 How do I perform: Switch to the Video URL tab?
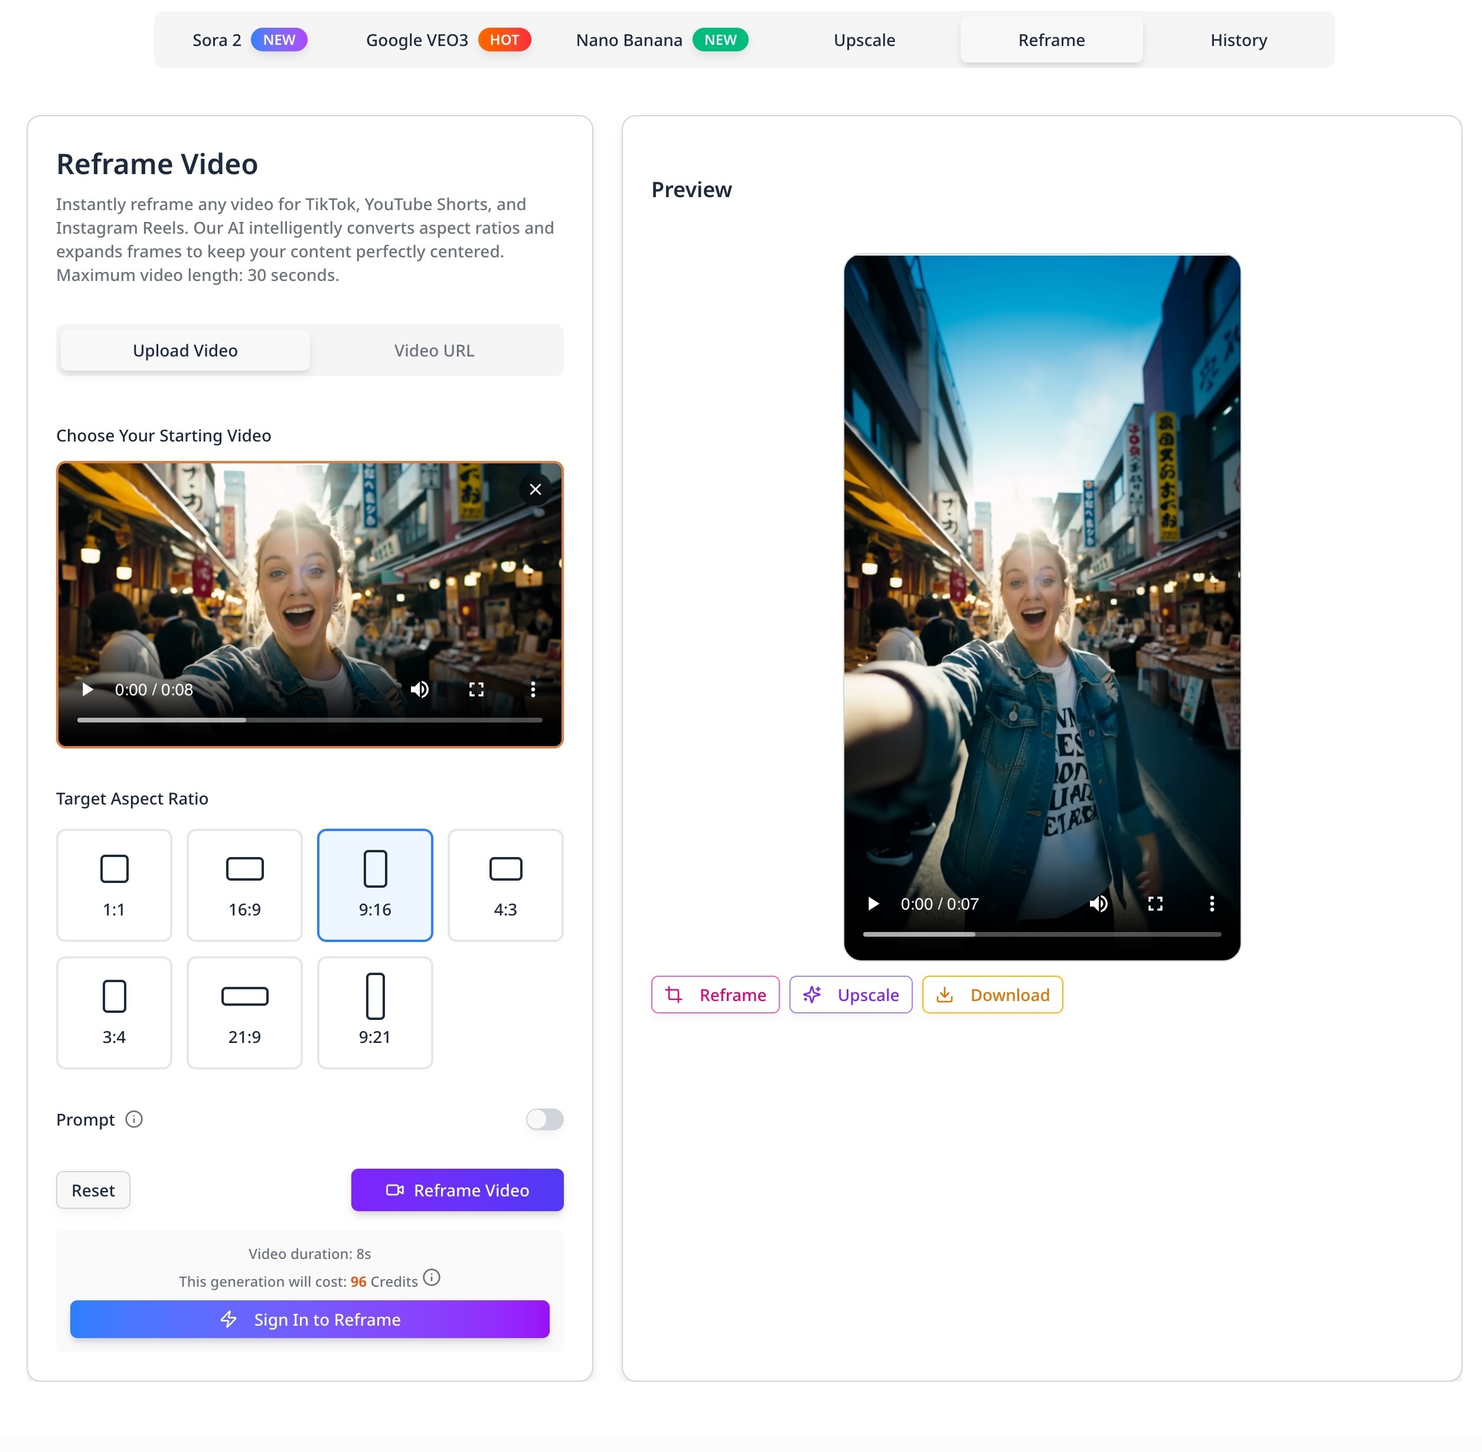pyautogui.click(x=434, y=350)
